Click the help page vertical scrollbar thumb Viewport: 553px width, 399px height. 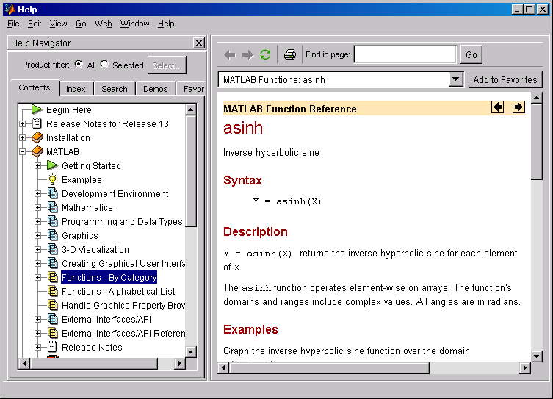click(x=536, y=142)
